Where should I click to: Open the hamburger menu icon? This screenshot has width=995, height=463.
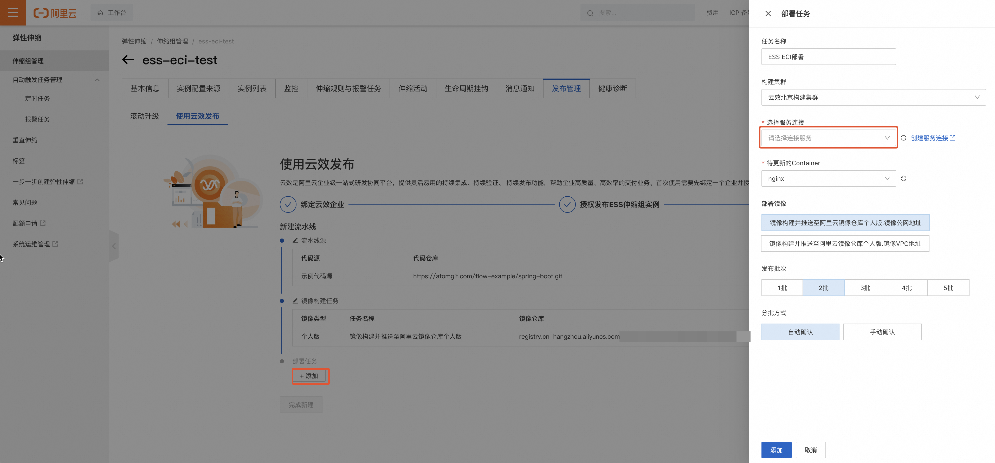[13, 13]
